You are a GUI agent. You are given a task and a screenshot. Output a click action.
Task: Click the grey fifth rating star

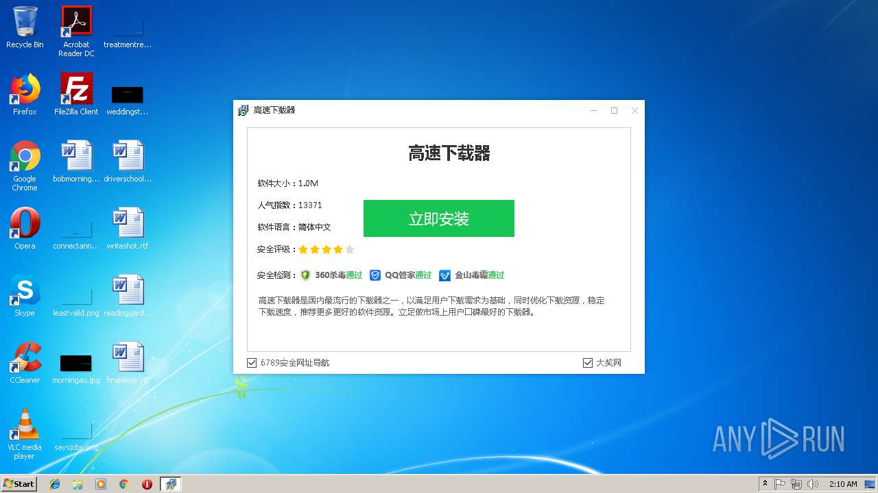click(x=350, y=249)
